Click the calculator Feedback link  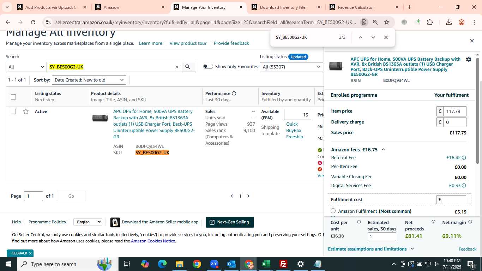pyautogui.click(x=468, y=249)
